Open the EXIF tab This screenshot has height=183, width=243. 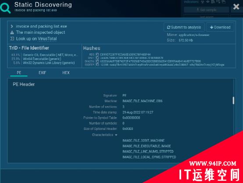pos(42,73)
